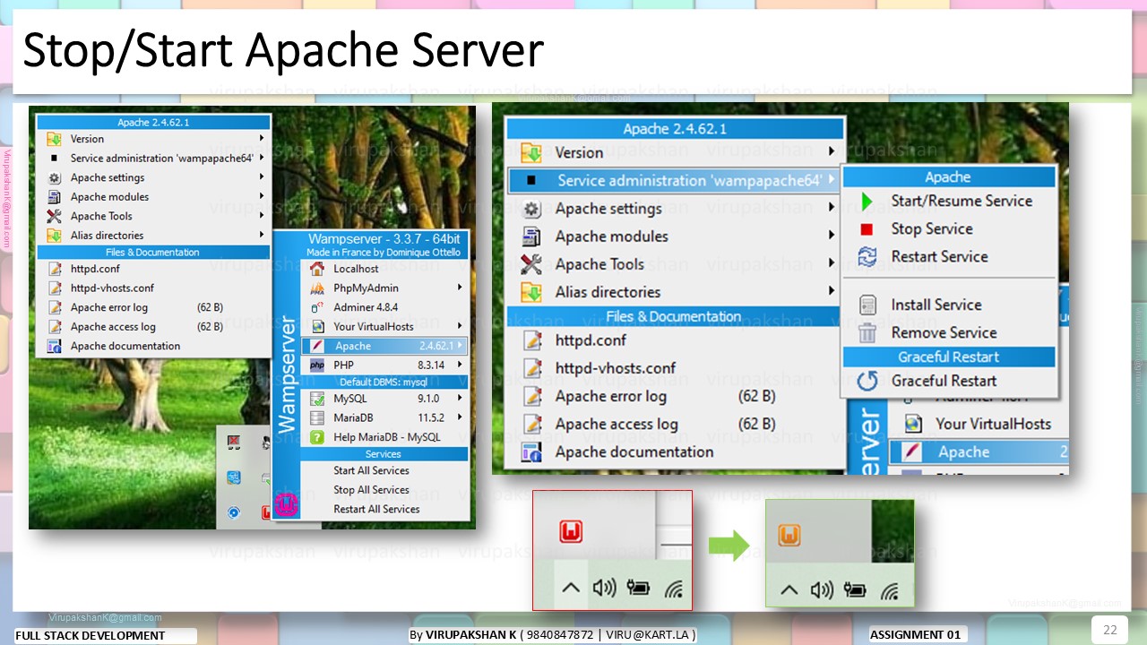The height and width of the screenshot is (645, 1147).
Task: Click the Version folder icon in enlarged Apache menu
Action: (x=531, y=152)
